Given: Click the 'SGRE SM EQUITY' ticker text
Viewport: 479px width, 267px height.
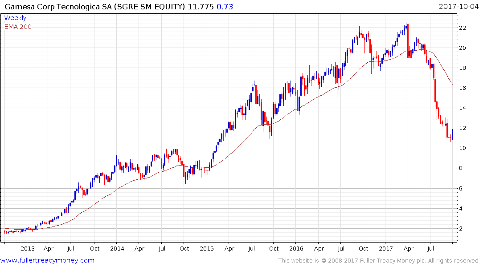Looking at the screenshot, I should [x=149, y=6].
